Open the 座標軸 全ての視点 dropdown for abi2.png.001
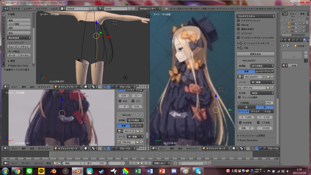This screenshot has width=311, height=175. tap(262, 66)
